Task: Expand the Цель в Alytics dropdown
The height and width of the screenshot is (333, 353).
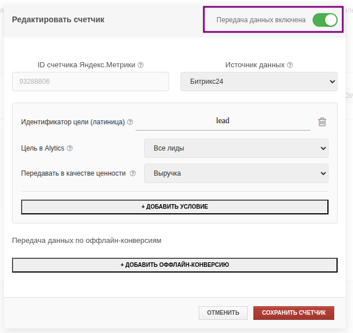Action: (236, 149)
